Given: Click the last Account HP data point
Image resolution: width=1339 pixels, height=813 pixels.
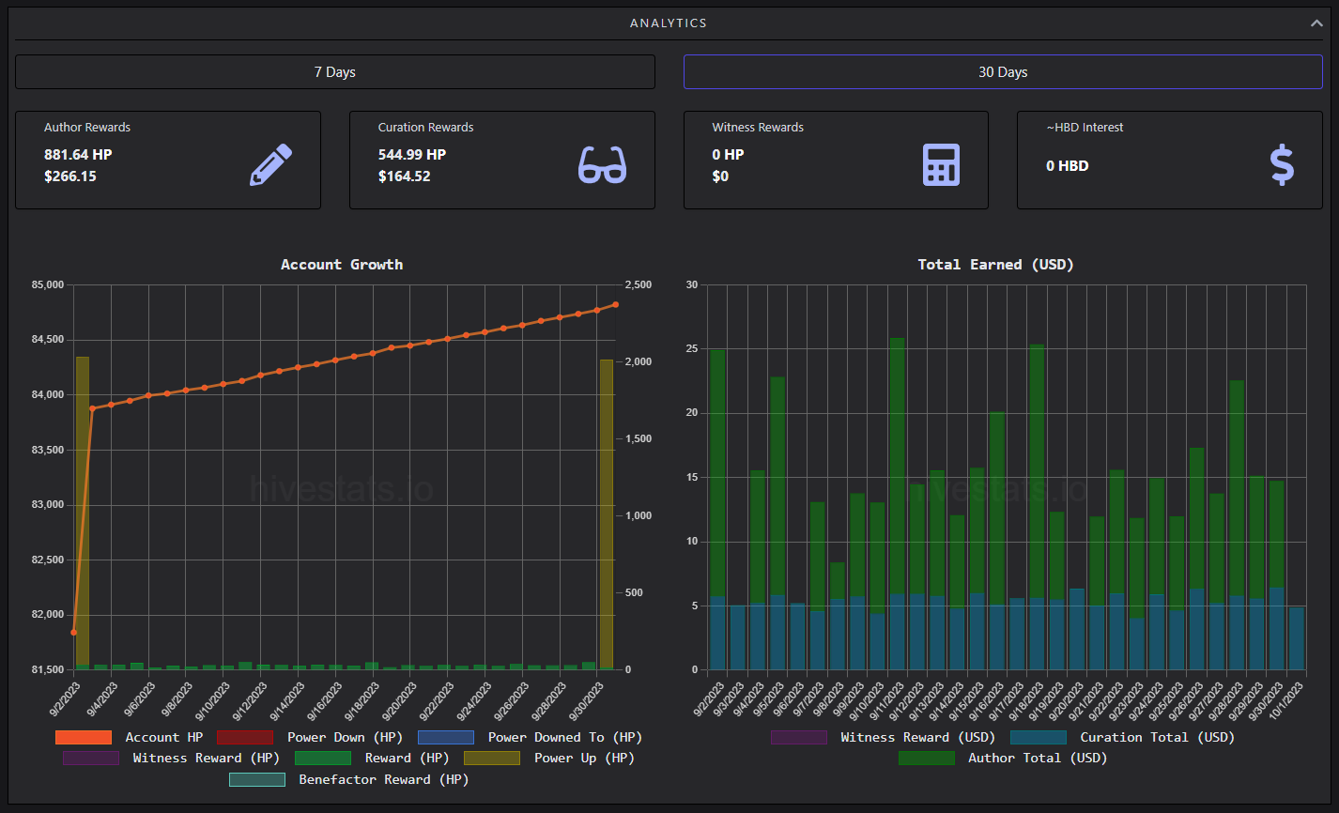Looking at the screenshot, I should [616, 304].
